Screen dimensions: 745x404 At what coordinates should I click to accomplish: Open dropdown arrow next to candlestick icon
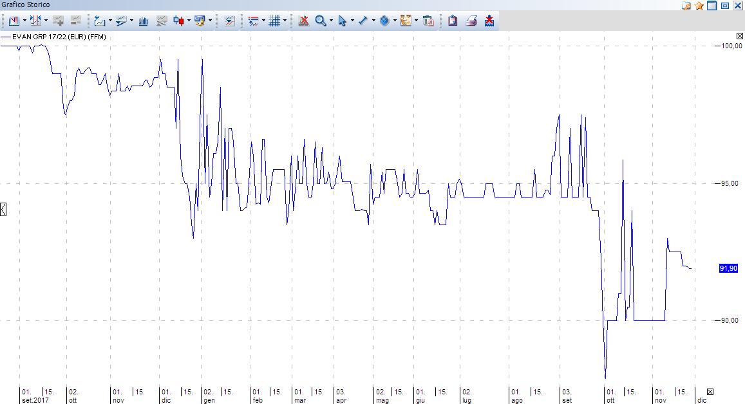[189, 21]
